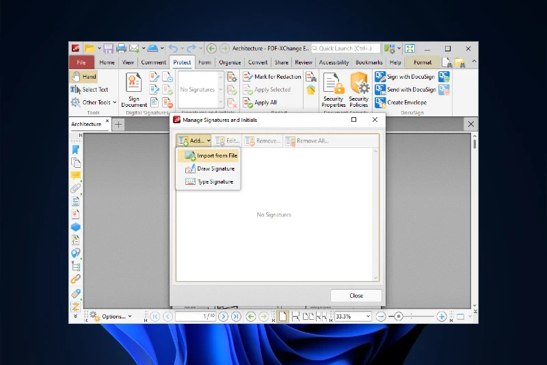This screenshot has height=365, width=547.
Task: Zoom out with the minus button
Action: coord(381,316)
